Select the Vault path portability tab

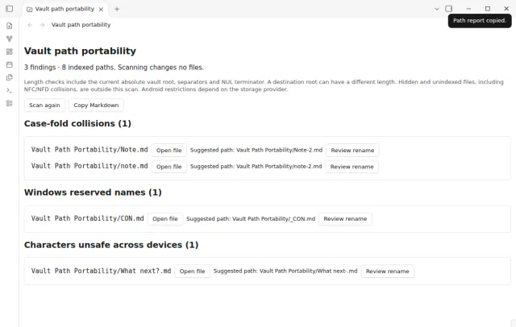(64, 9)
